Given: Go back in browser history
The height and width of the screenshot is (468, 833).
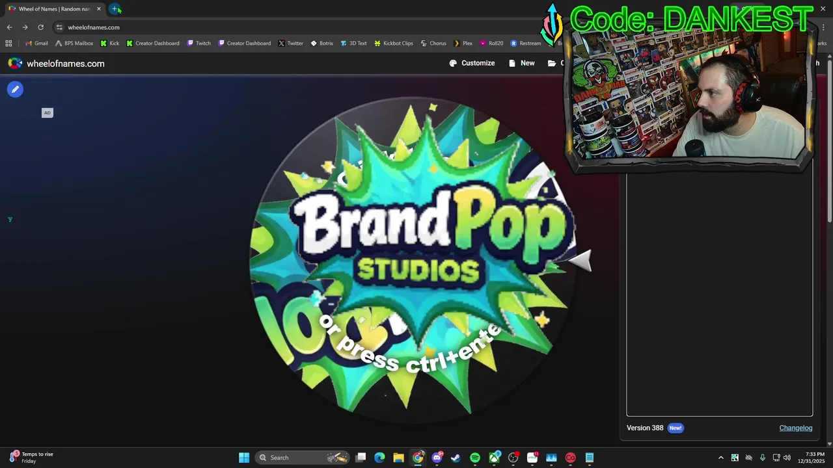Looking at the screenshot, I should tap(9, 27).
